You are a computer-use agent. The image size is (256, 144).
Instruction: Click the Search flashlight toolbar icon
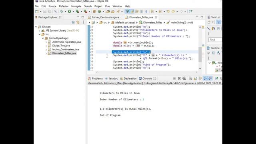coord(118,12)
